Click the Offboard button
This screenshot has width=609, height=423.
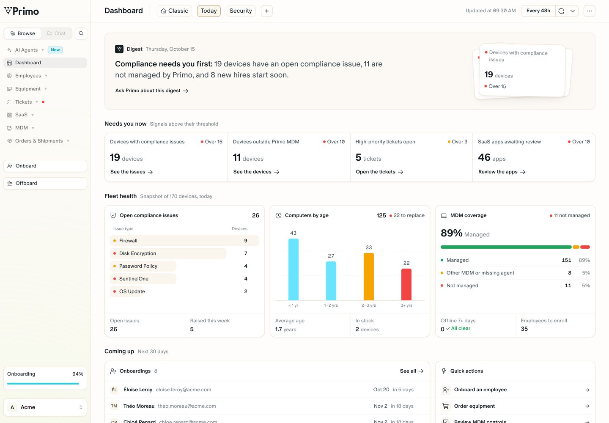(45, 183)
